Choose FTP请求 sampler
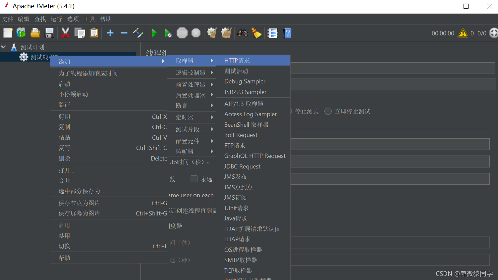Image resolution: width=498 pixels, height=280 pixels. [x=253, y=145]
